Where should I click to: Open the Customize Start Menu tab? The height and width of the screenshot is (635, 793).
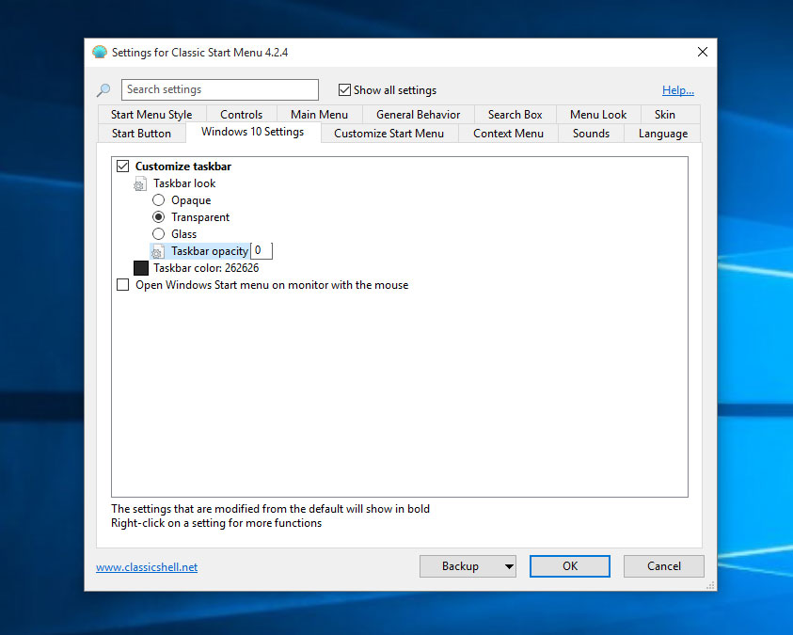click(x=389, y=134)
